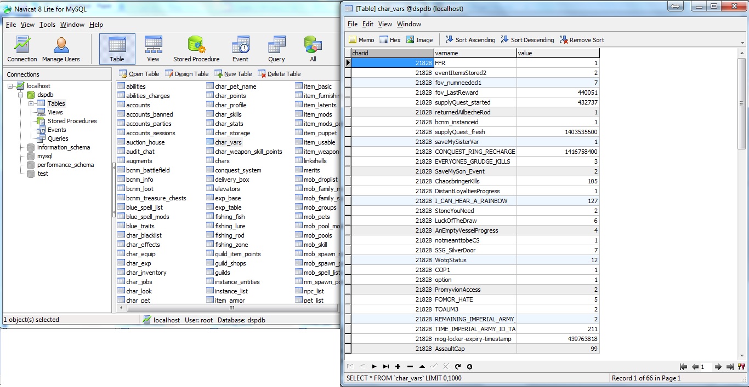749x387 pixels.
Task: Jump to next page arrow
Action: [718, 367]
